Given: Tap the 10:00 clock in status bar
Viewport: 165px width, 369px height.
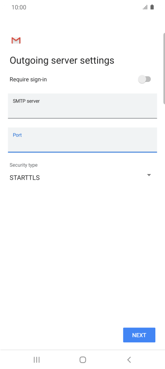Looking at the screenshot, I should [19, 7].
